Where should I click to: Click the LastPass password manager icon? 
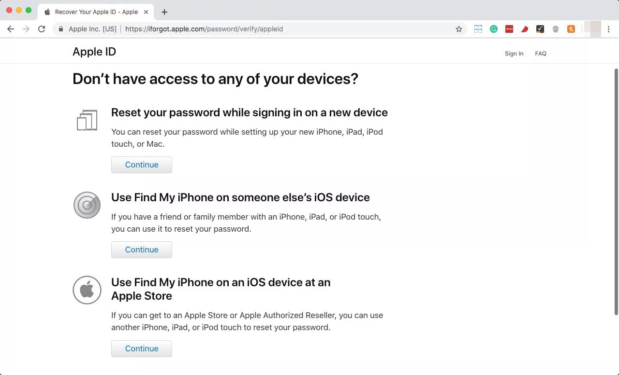click(509, 29)
